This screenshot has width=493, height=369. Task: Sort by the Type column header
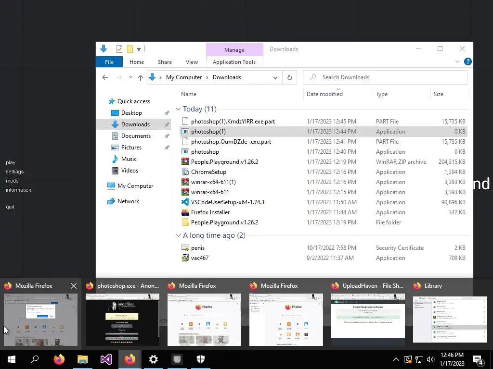(x=382, y=94)
